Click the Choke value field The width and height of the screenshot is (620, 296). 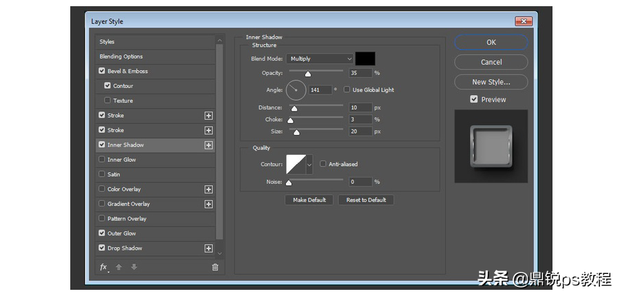pyautogui.click(x=360, y=119)
